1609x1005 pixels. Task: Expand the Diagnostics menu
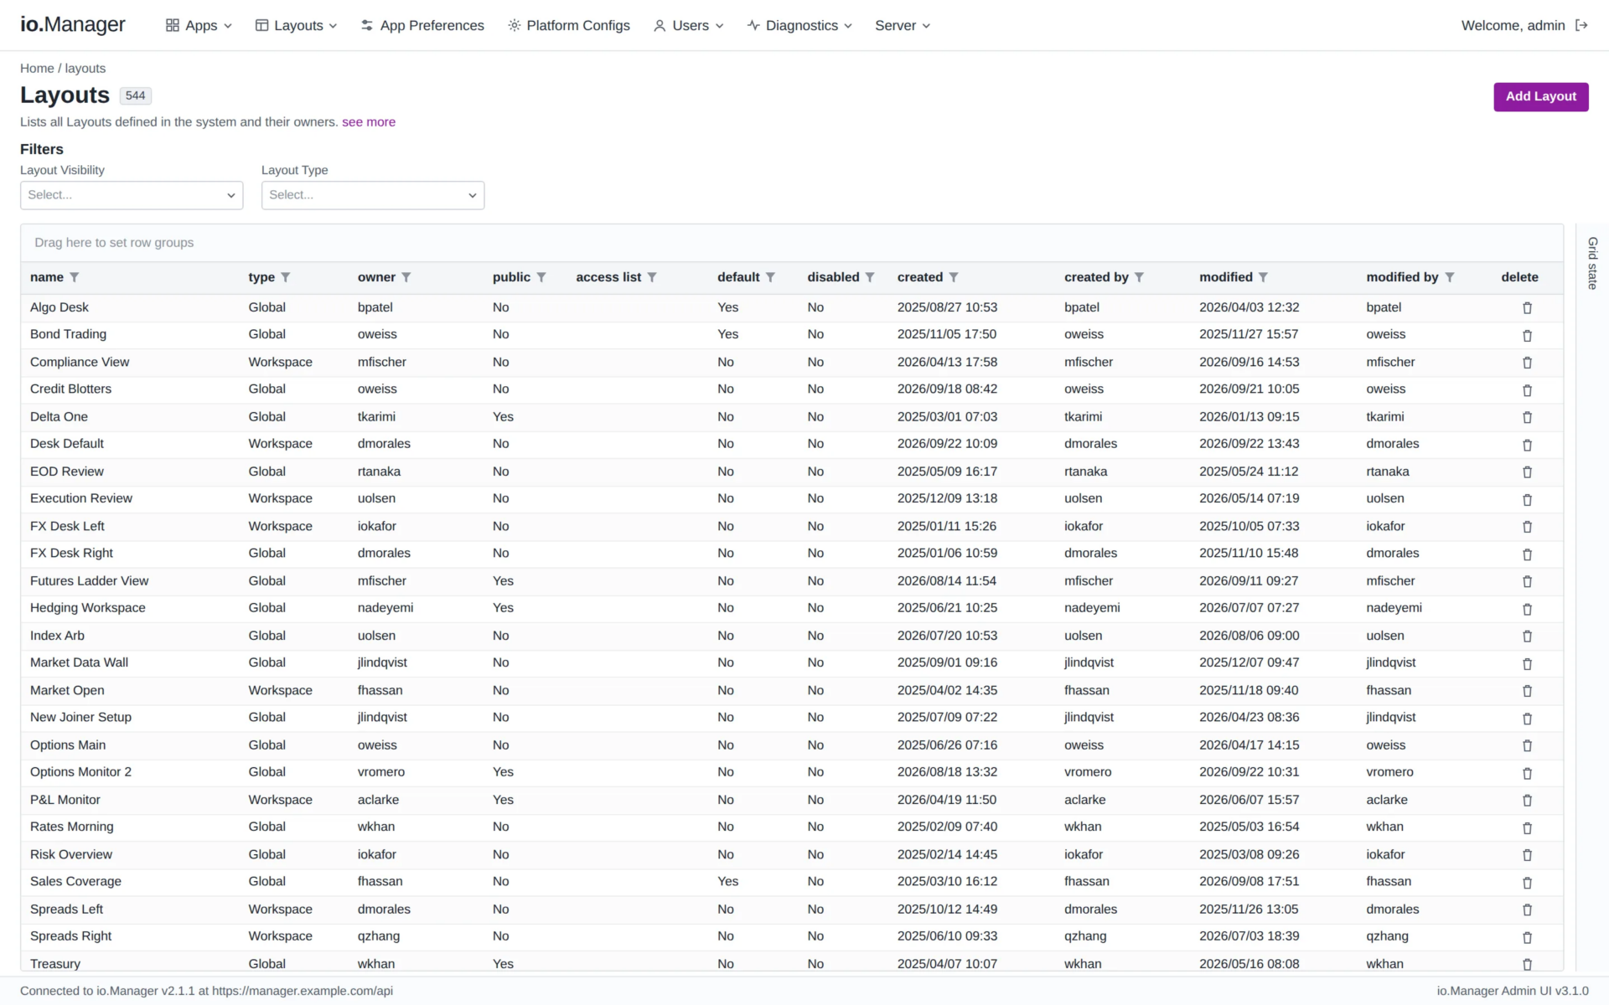(799, 25)
